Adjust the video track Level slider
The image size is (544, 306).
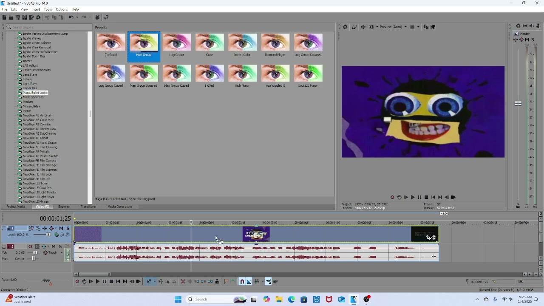point(48,235)
